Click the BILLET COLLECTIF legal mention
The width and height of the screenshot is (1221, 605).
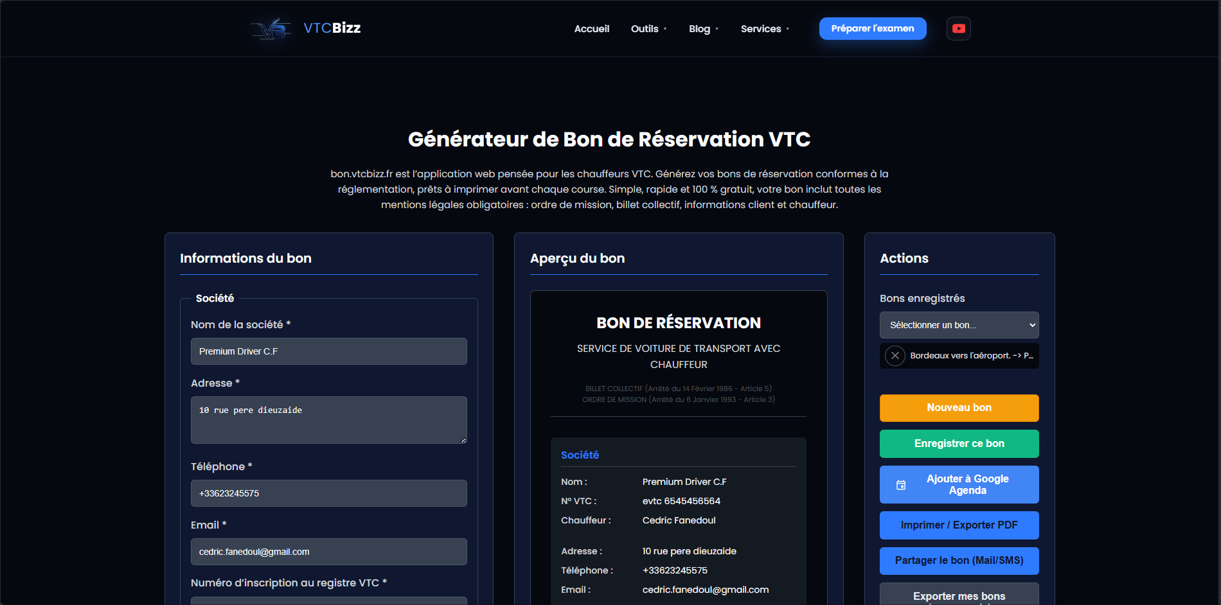(679, 389)
